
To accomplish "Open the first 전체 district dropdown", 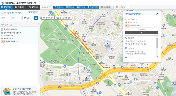I will (x=6, y=18).
